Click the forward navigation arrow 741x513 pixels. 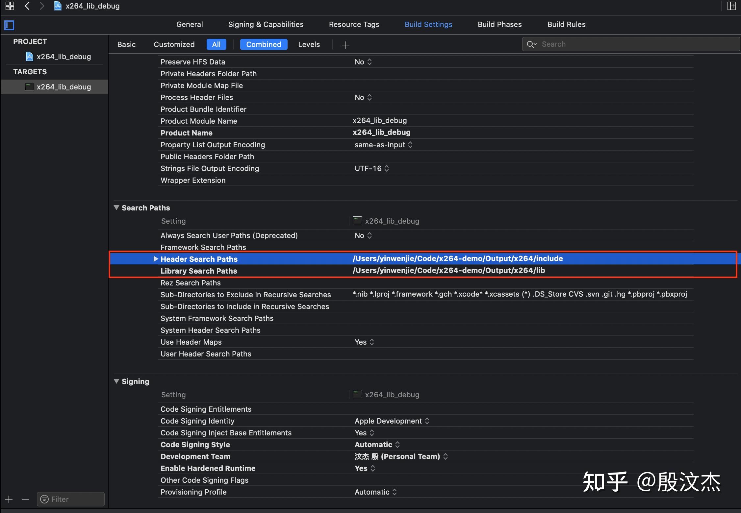click(42, 6)
